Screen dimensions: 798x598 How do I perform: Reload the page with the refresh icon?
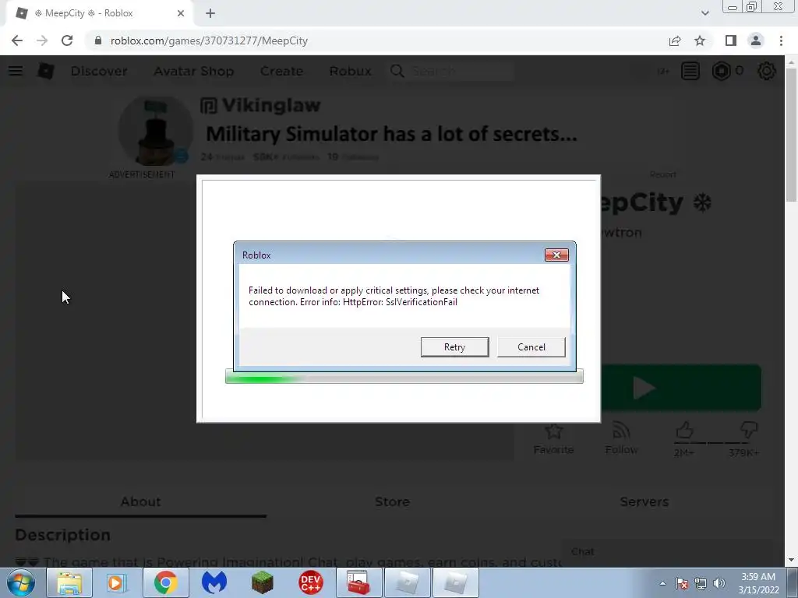click(x=67, y=40)
